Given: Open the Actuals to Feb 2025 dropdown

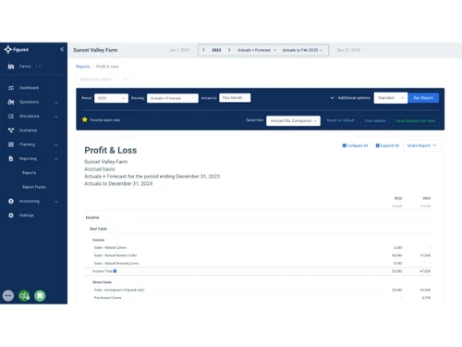Looking at the screenshot, I should tap(302, 50).
